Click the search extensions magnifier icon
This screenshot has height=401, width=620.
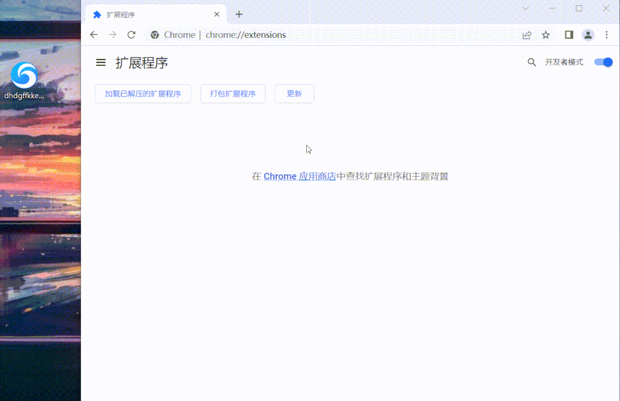(x=532, y=62)
